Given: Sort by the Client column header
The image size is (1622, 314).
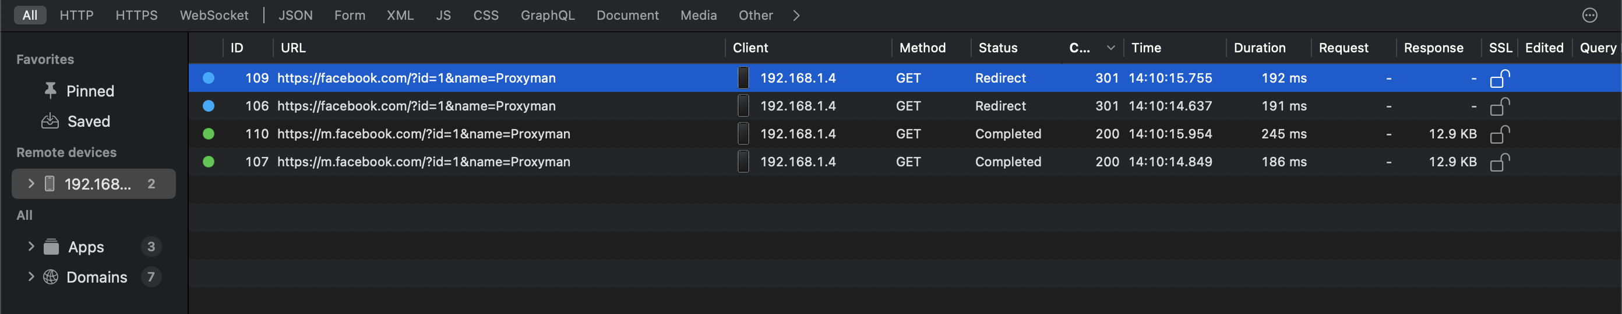Looking at the screenshot, I should (750, 48).
